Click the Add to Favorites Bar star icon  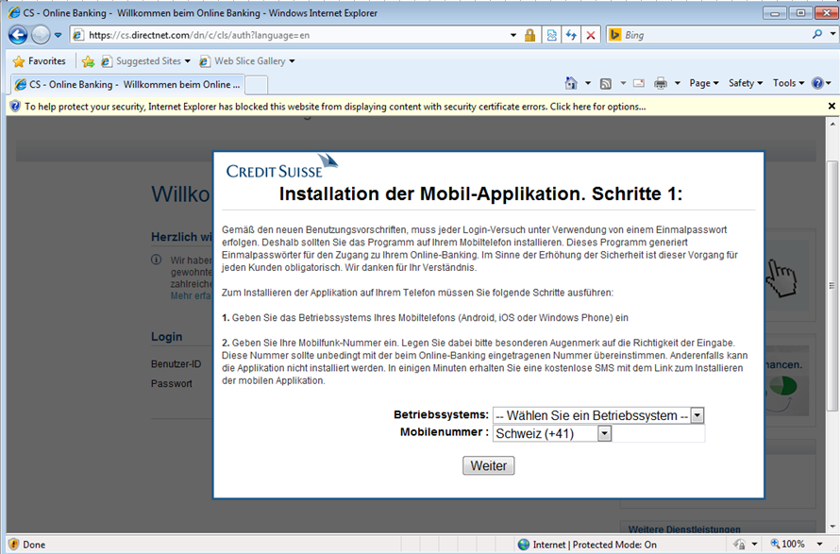[88, 61]
